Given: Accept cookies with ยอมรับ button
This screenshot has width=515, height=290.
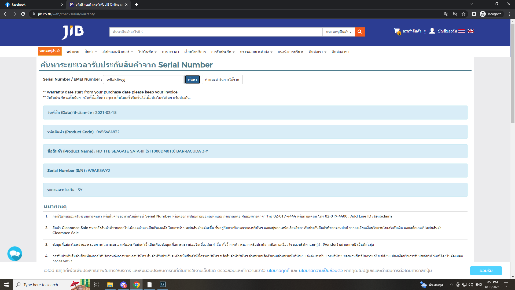Looking at the screenshot, I should coord(486,271).
